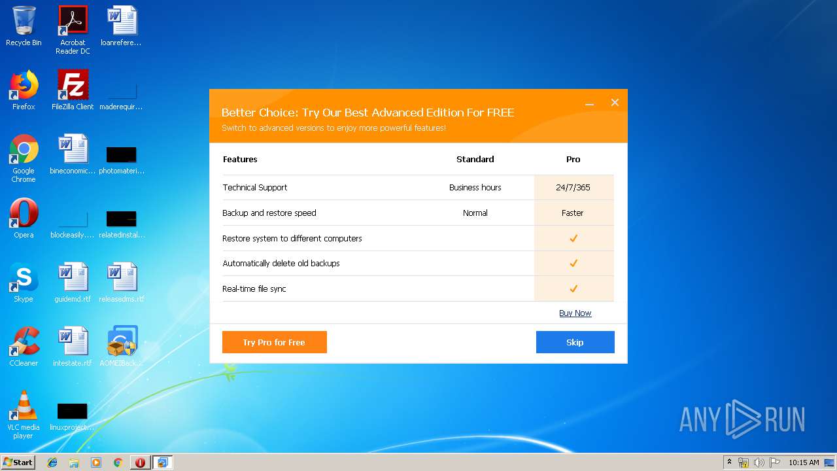The width and height of the screenshot is (837, 471).
Task: Open volume control in system tray
Action: click(x=759, y=462)
